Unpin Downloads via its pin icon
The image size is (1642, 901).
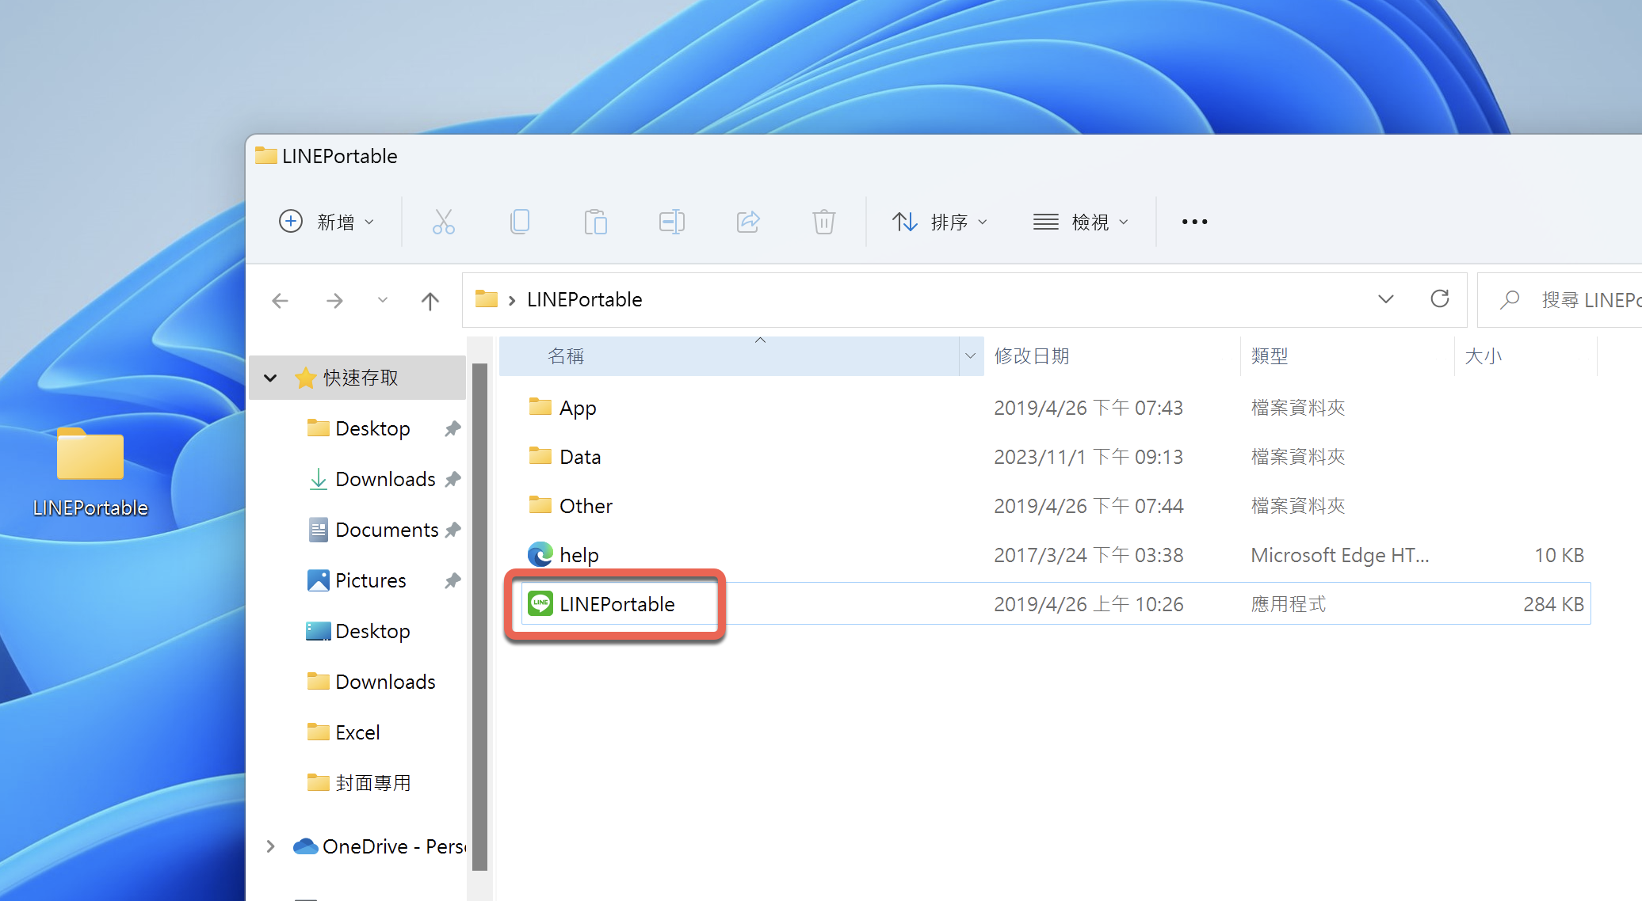(x=453, y=479)
